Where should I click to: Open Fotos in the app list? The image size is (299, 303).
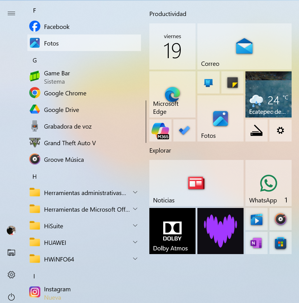pos(84,43)
